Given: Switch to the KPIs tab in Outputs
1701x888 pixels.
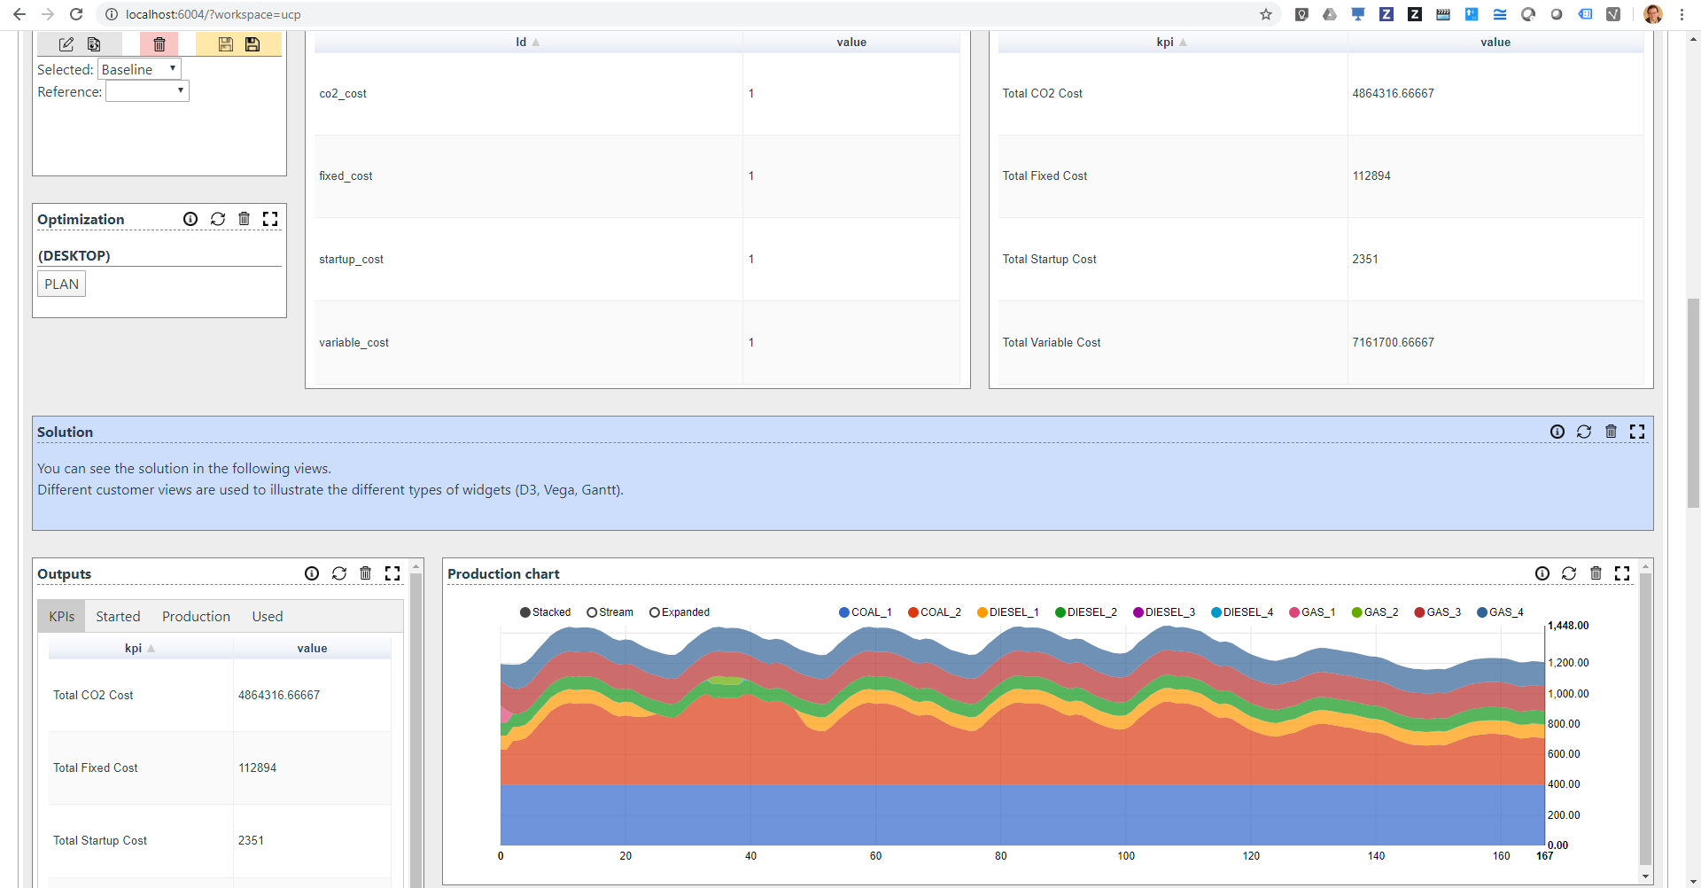Looking at the screenshot, I should pyautogui.click(x=62, y=617).
